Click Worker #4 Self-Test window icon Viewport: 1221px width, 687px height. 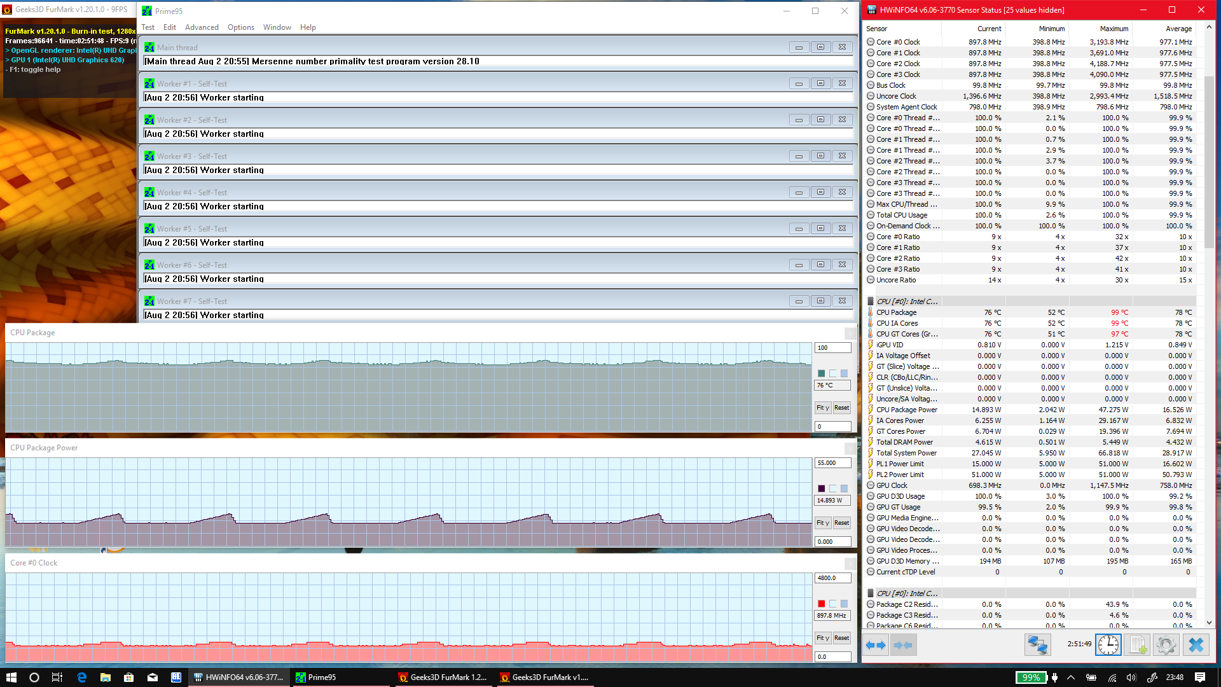click(149, 192)
